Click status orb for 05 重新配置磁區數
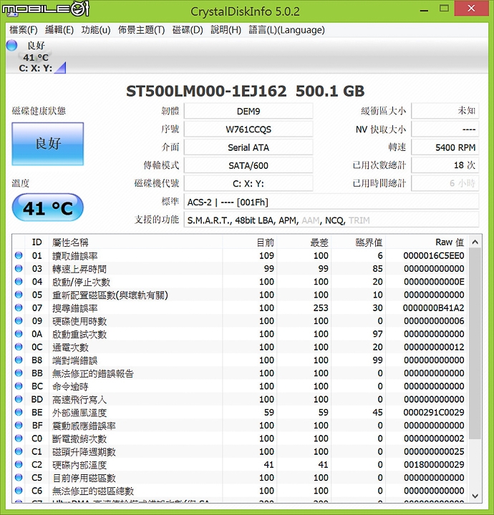 (x=19, y=294)
